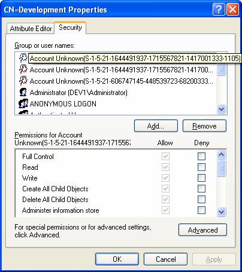Tick the Deny checkbox for Full Control
Screen dimensions: 242x272
click(x=201, y=156)
